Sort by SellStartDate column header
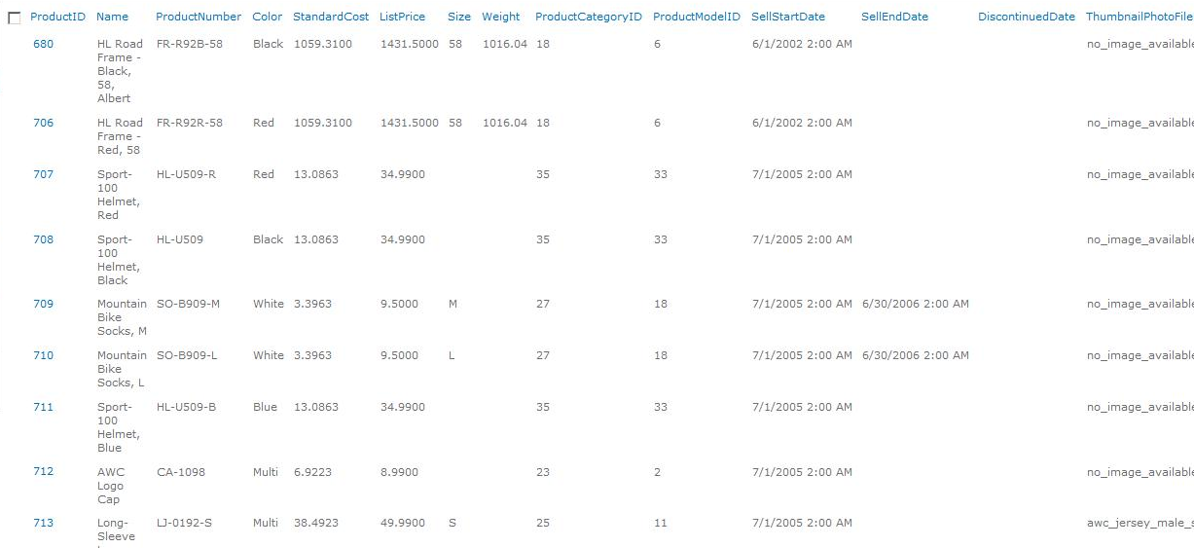 tap(788, 17)
